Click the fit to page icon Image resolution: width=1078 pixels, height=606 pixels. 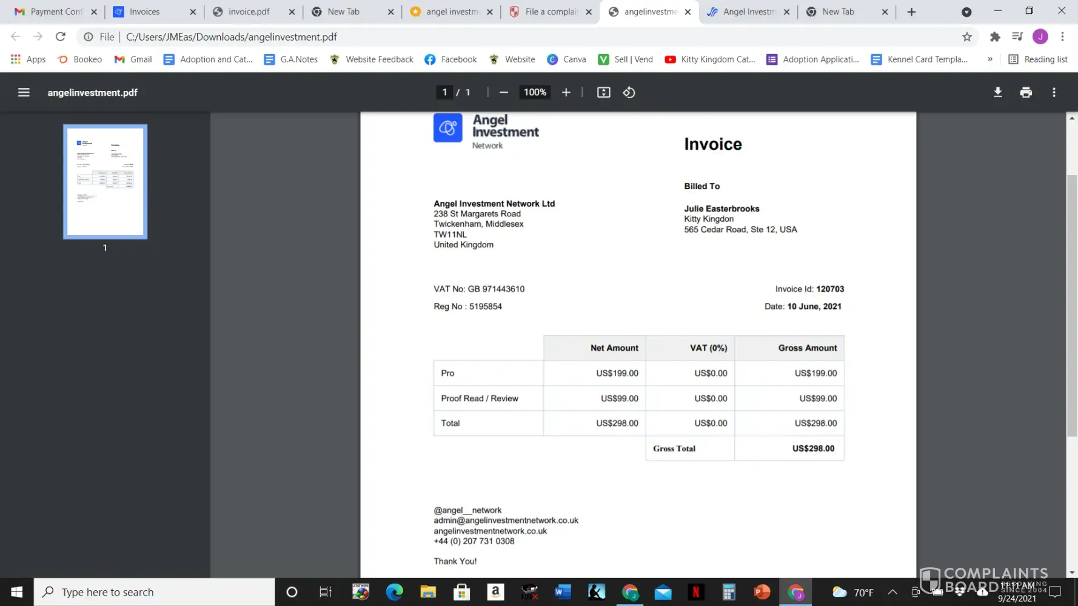pos(603,92)
